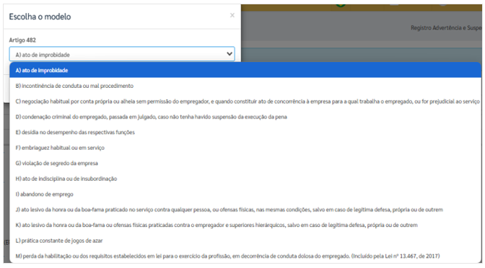The width and height of the screenshot is (485, 268).
Task: Click the Escolha o modelo dialog title
Action: click(x=40, y=17)
